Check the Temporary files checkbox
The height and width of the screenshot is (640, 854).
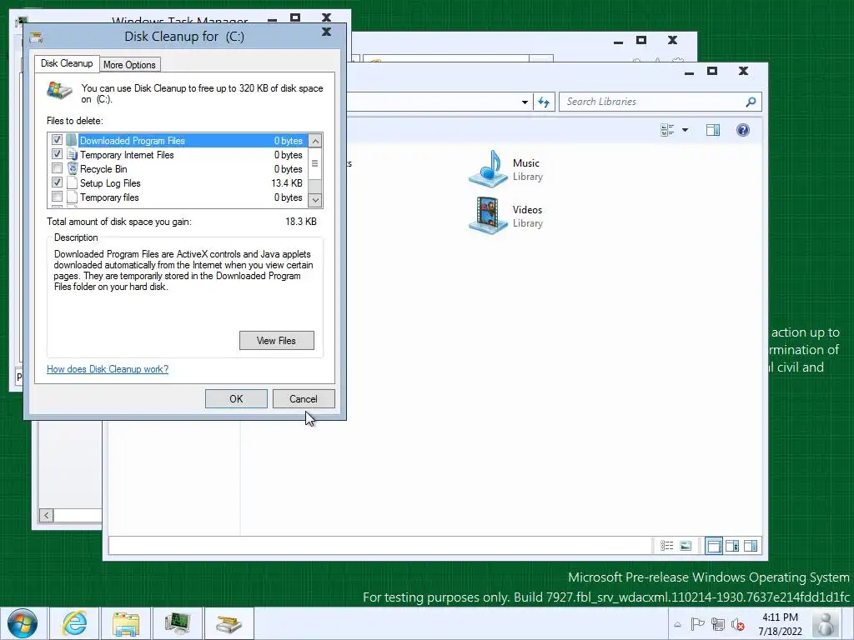pos(57,197)
